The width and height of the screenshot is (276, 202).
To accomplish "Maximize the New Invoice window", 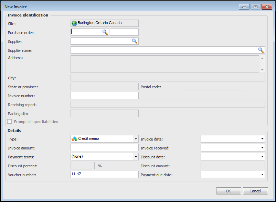I will pos(255,7).
